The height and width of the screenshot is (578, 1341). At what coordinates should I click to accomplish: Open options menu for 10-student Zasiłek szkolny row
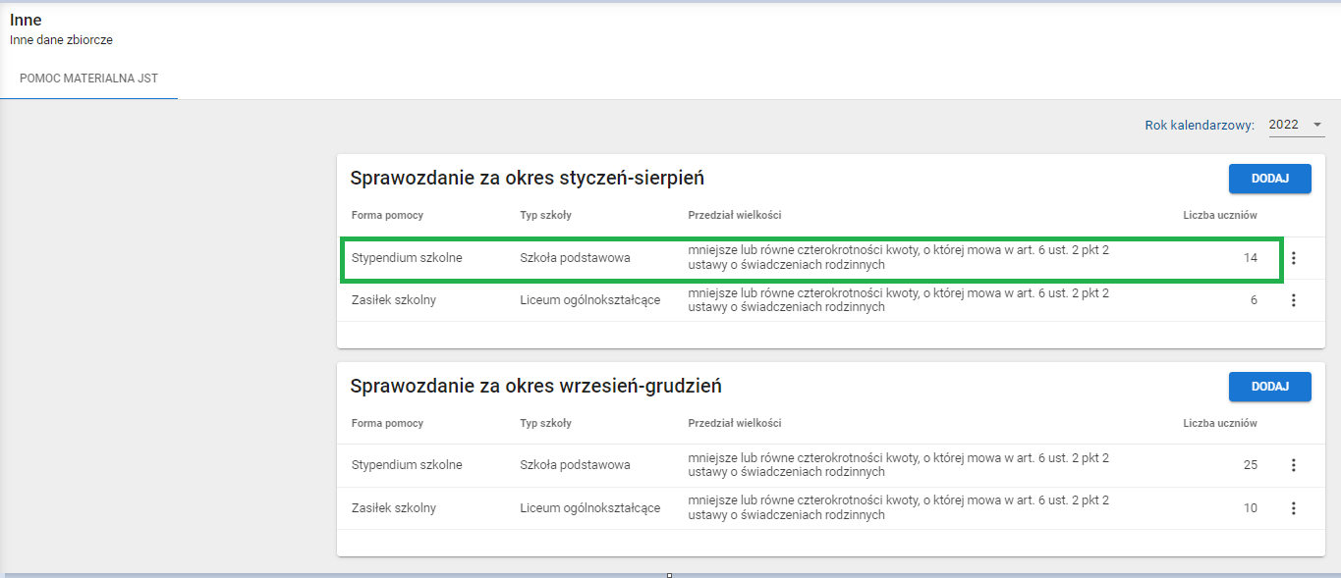pyautogui.click(x=1293, y=508)
